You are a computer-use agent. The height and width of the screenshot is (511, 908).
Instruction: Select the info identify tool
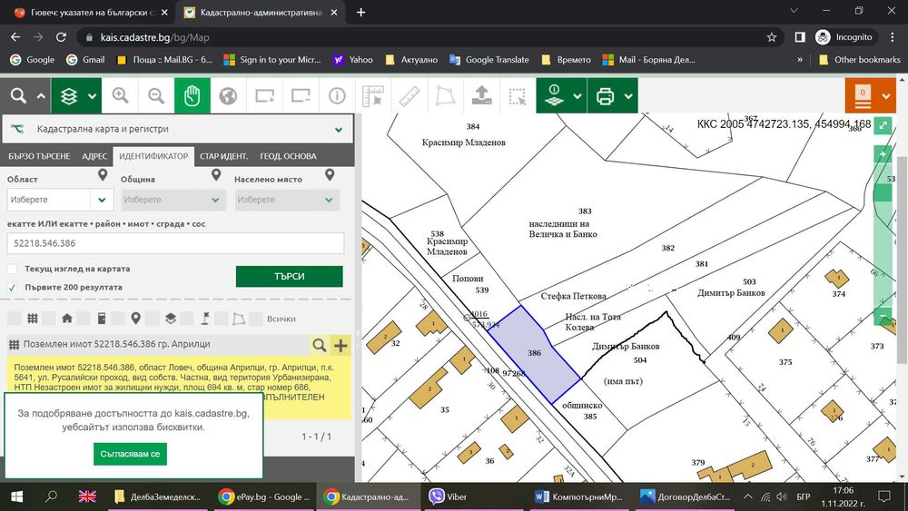point(337,96)
